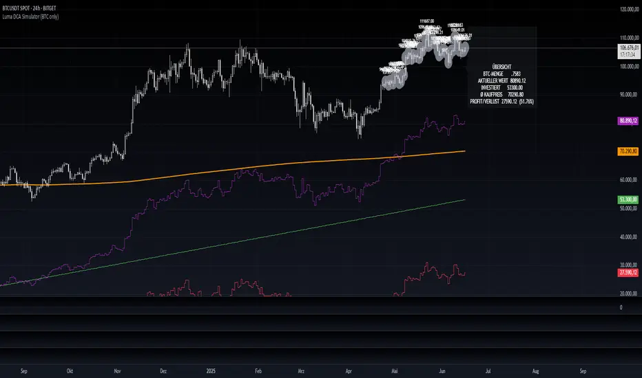Click the Apr label on time axis
The width and height of the screenshot is (642, 378).
(x=349, y=371)
